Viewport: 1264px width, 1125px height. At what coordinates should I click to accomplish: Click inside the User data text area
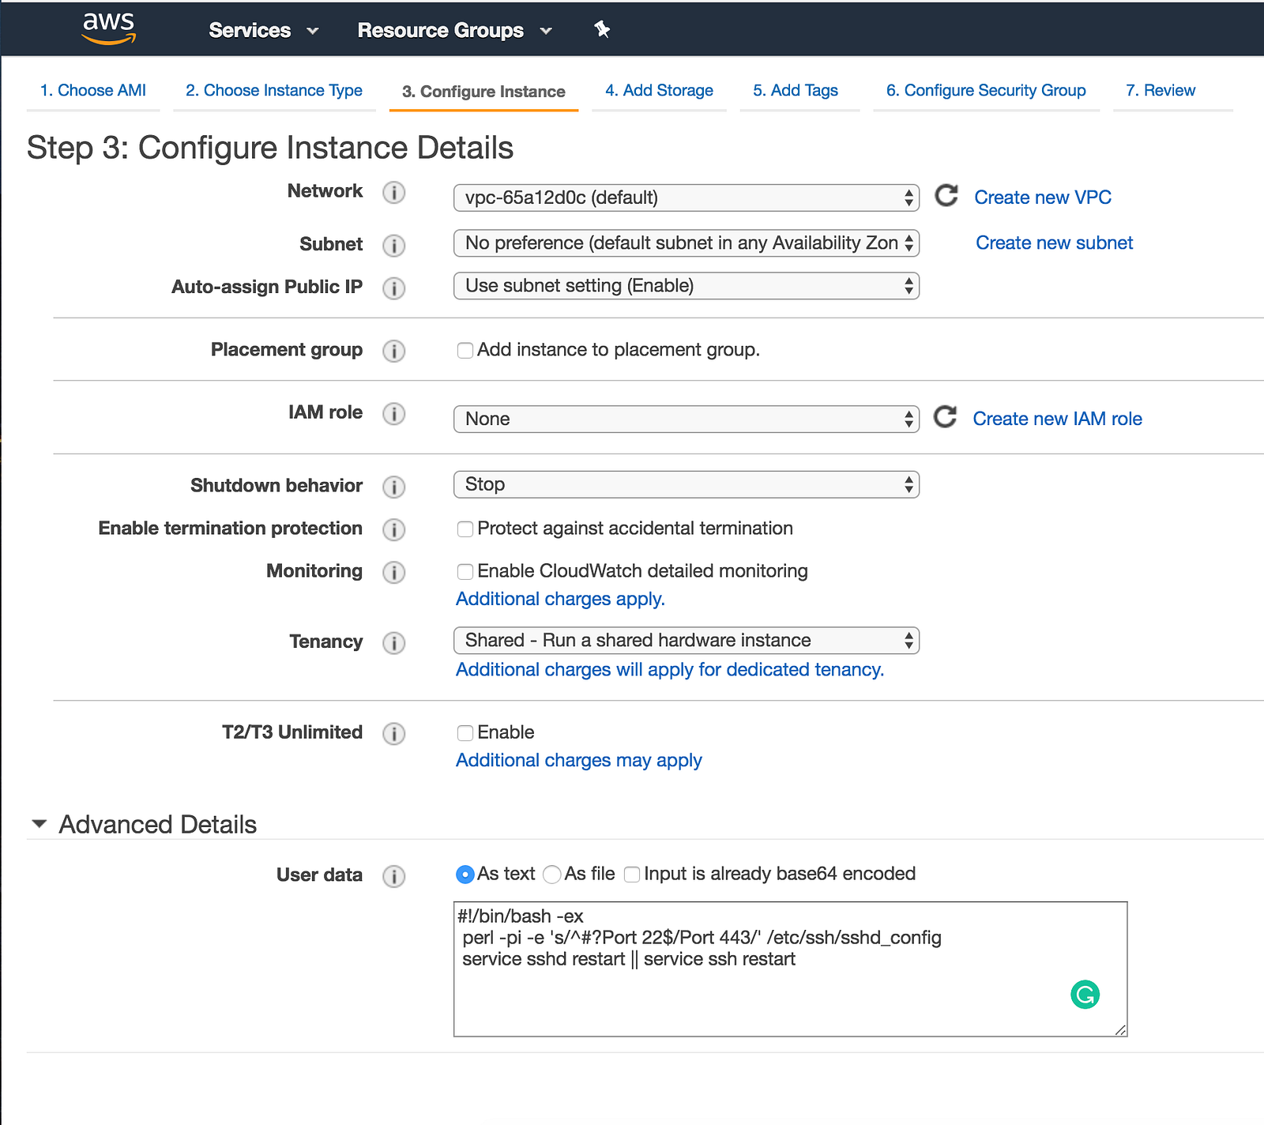[x=790, y=995]
